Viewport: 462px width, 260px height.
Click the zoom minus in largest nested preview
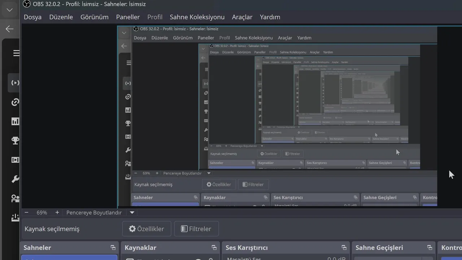[136, 173]
